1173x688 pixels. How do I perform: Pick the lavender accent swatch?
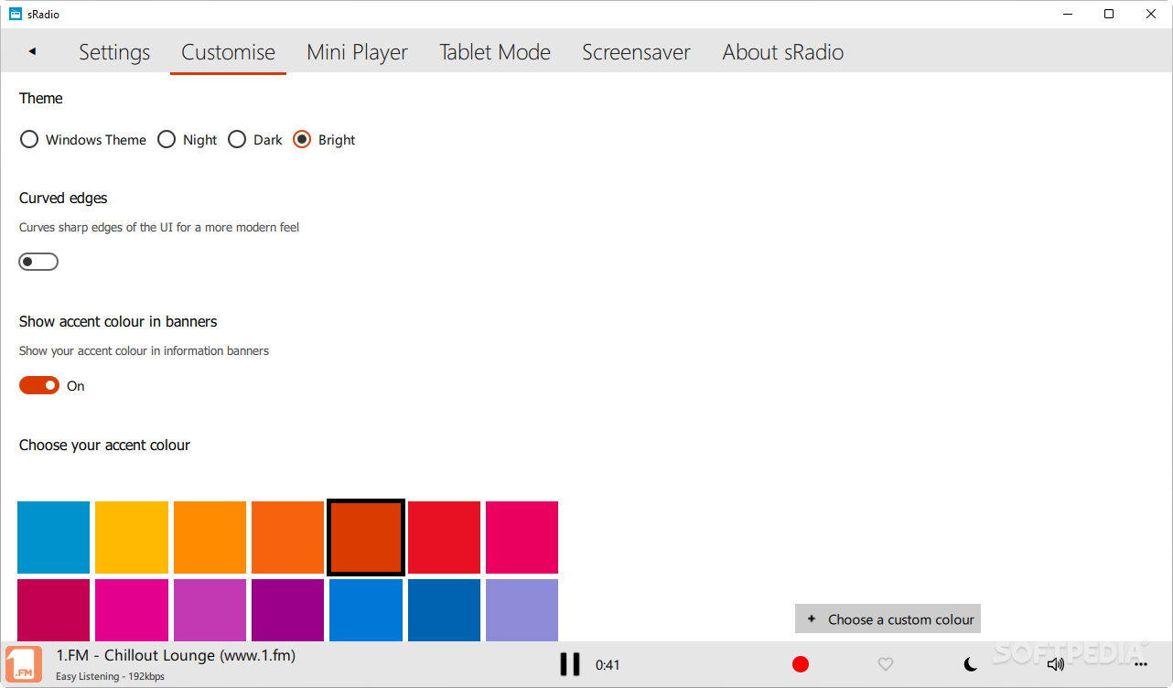(x=522, y=610)
